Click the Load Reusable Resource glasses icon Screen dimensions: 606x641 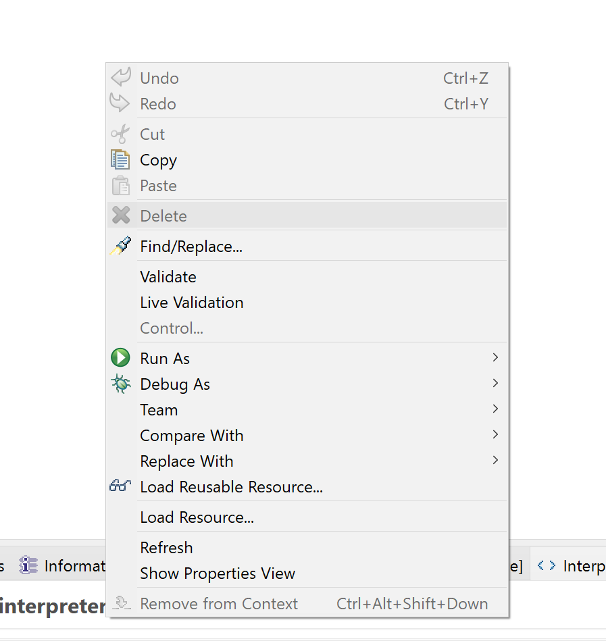coord(120,486)
